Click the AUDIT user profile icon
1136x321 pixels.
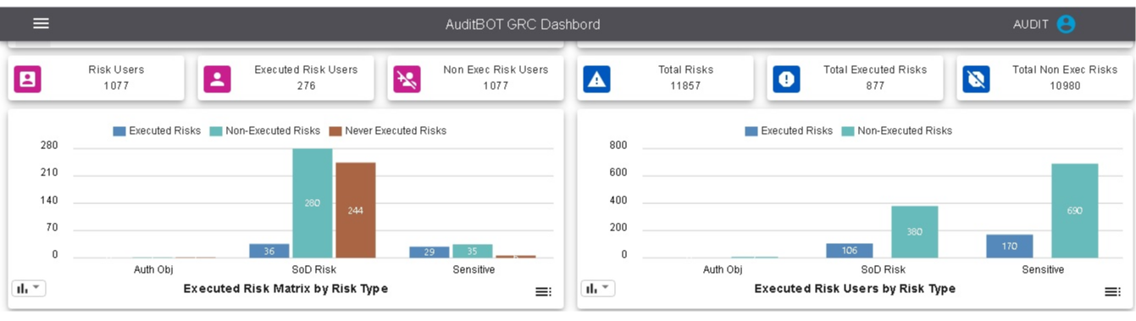pyautogui.click(x=1066, y=24)
